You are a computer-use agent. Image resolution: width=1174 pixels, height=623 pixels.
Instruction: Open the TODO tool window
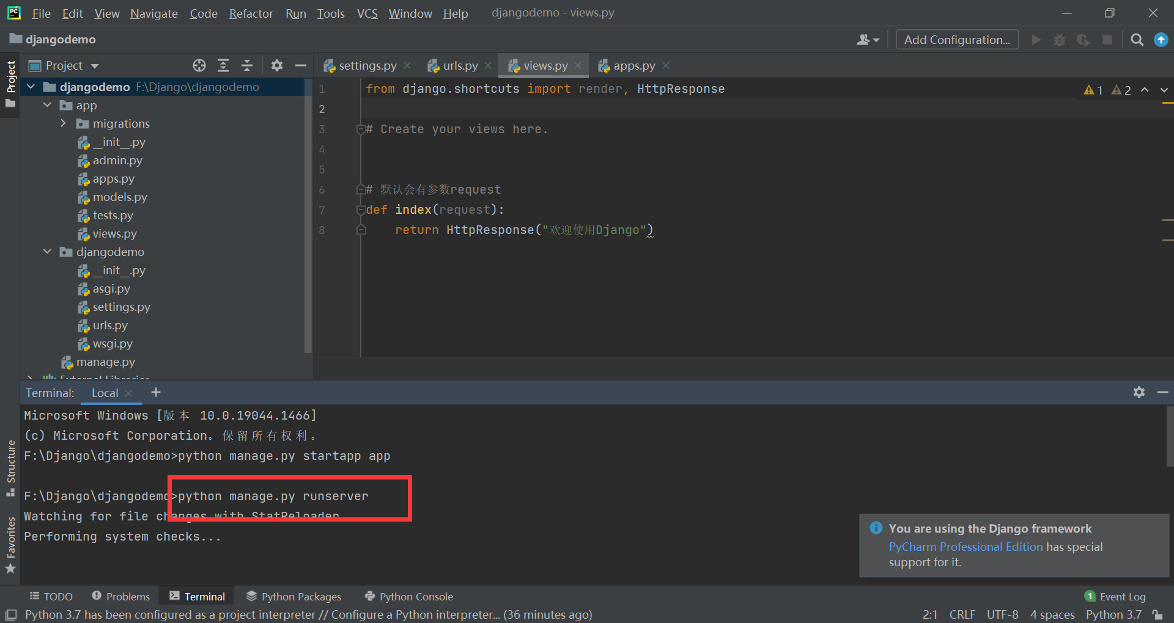coord(51,597)
